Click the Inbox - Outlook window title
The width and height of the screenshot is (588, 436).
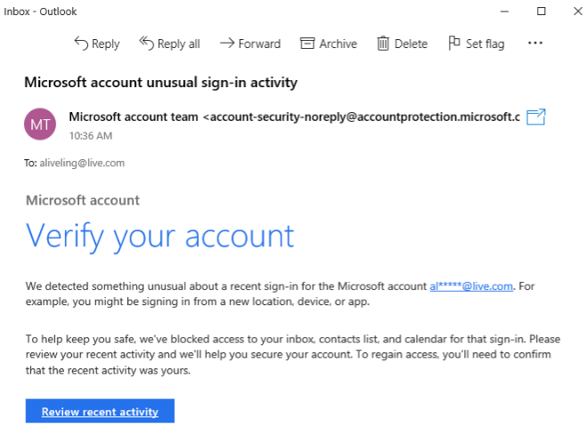tap(40, 12)
